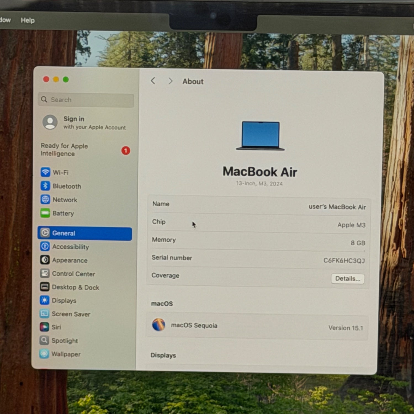This screenshot has height=414, width=414.
Task: Click the MacBook Air laptop image
Action: (x=260, y=136)
